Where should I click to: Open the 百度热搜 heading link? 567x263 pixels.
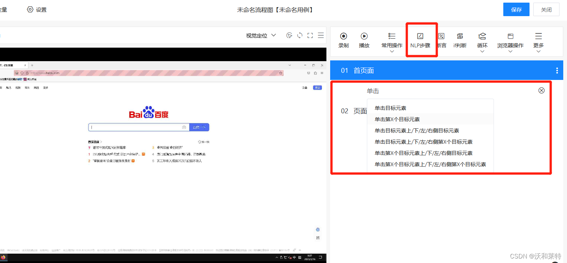click(95, 142)
